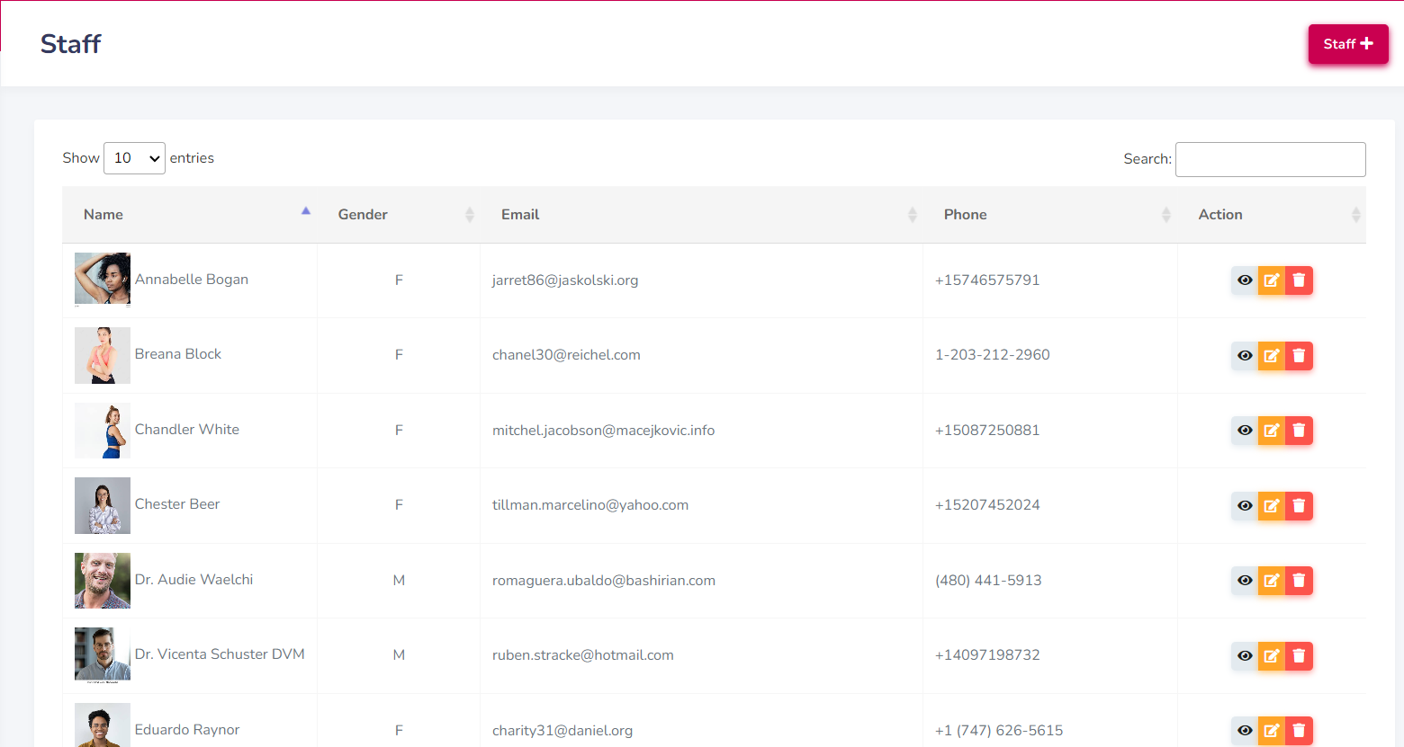View Eduardo Raynor's details with eye icon
Viewport: 1404px width, 747px height.
point(1245,731)
